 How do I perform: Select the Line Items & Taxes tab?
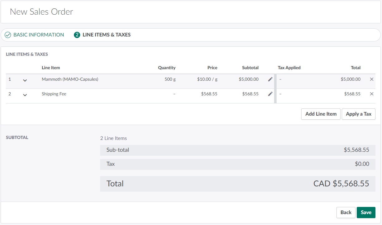pyautogui.click(x=106, y=35)
